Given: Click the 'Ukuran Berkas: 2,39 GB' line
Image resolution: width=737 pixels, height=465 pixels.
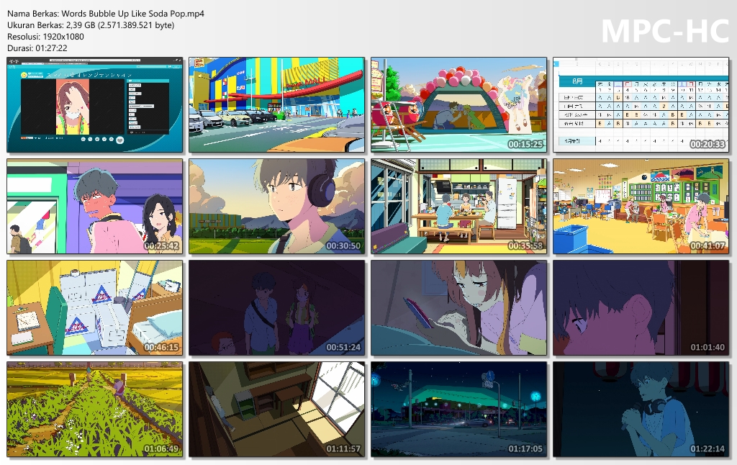Looking at the screenshot, I should pos(91,25).
